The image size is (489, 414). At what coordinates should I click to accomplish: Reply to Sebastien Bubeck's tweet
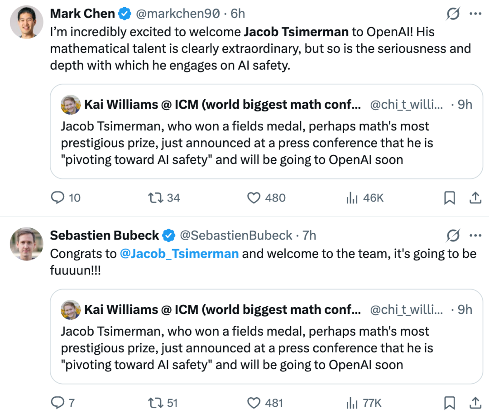click(62, 403)
